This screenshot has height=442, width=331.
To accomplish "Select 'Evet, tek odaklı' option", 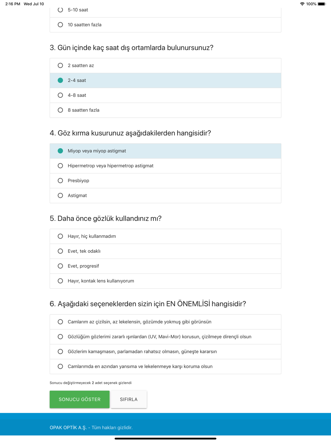I will tap(60, 251).
